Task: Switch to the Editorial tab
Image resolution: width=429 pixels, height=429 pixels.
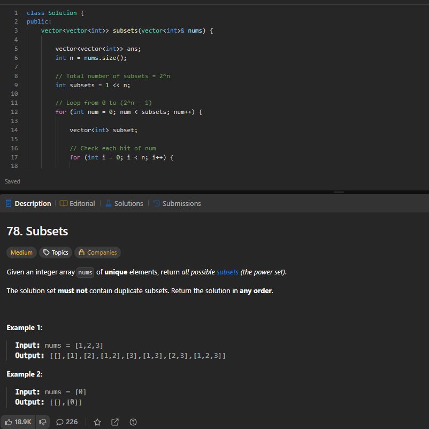Action: tap(77, 204)
